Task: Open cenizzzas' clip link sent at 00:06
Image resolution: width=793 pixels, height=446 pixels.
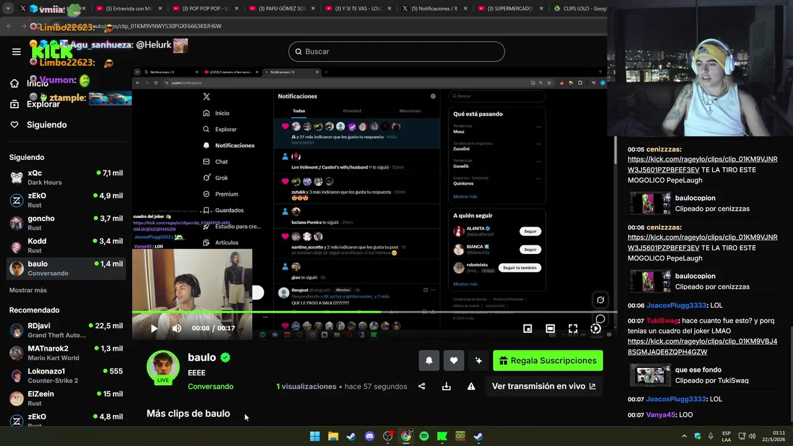Action: click(x=702, y=242)
